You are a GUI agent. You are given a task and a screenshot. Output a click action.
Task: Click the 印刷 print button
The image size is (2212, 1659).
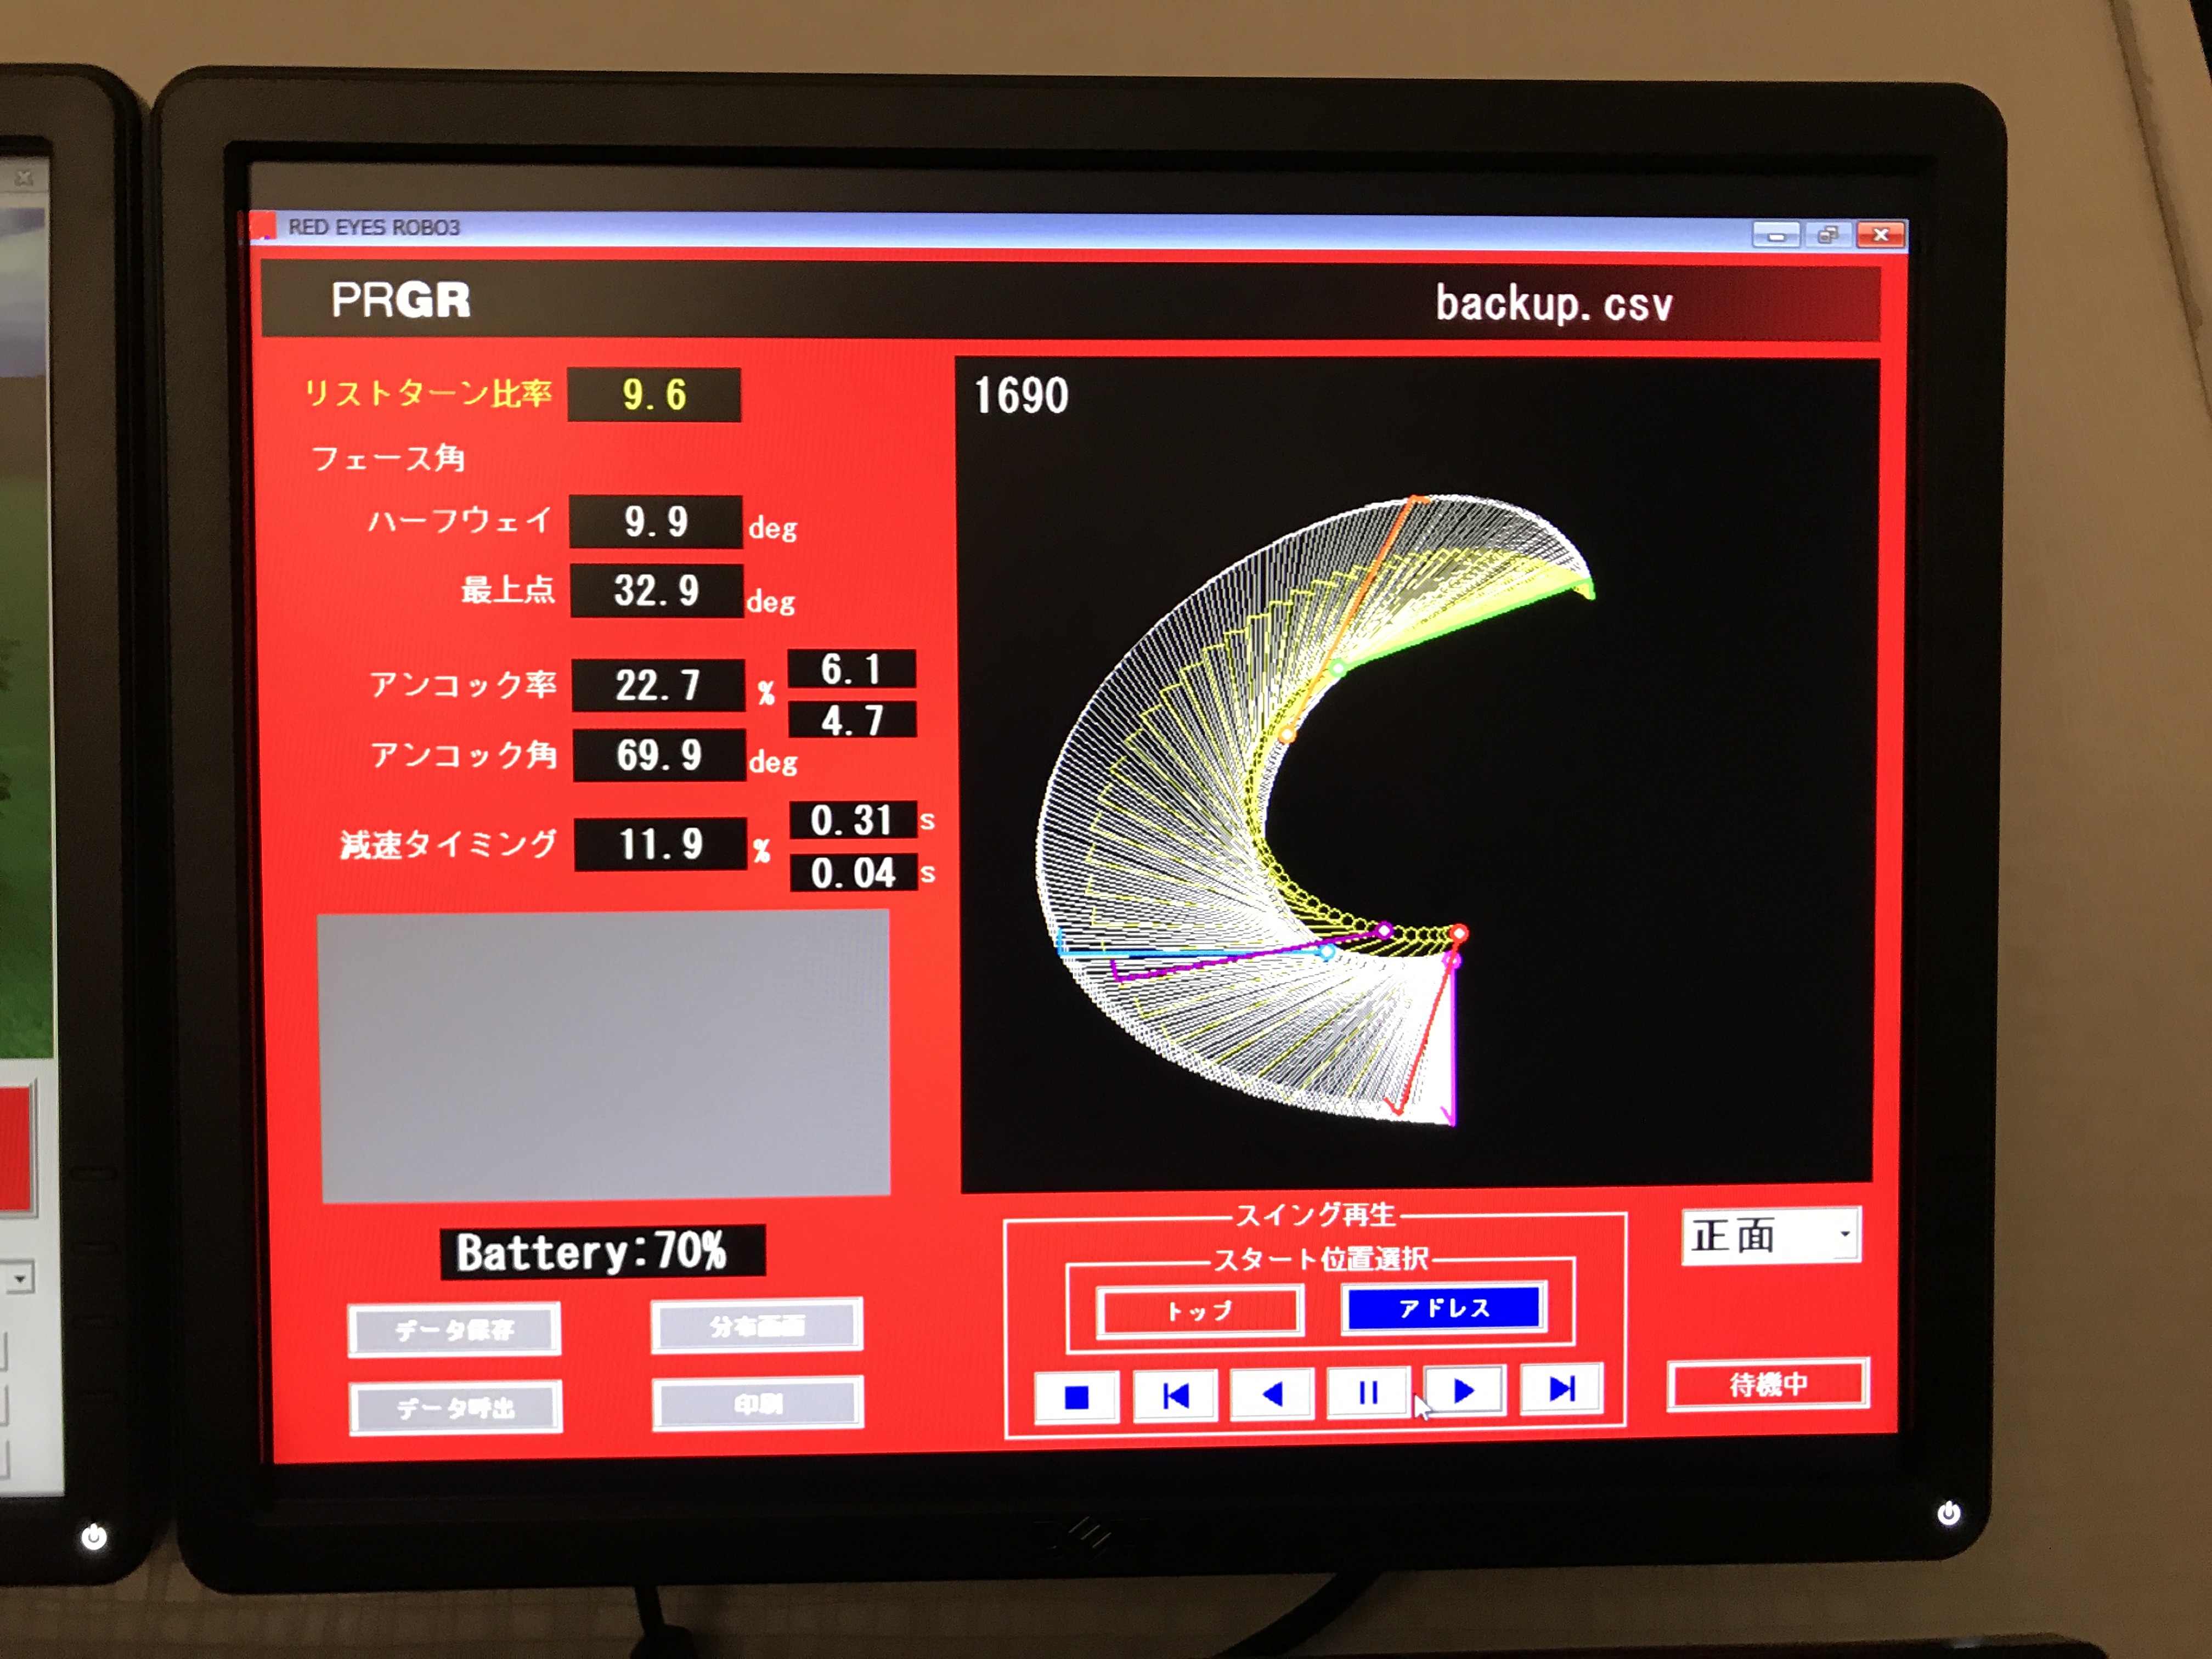click(758, 1404)
